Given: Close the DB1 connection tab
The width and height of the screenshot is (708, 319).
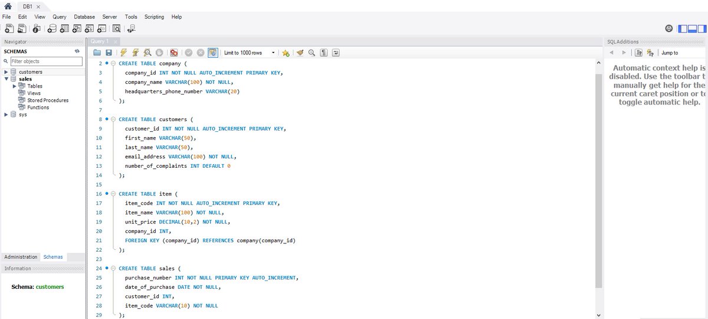Looking at the screenshot, I should (x=38, y=6).
